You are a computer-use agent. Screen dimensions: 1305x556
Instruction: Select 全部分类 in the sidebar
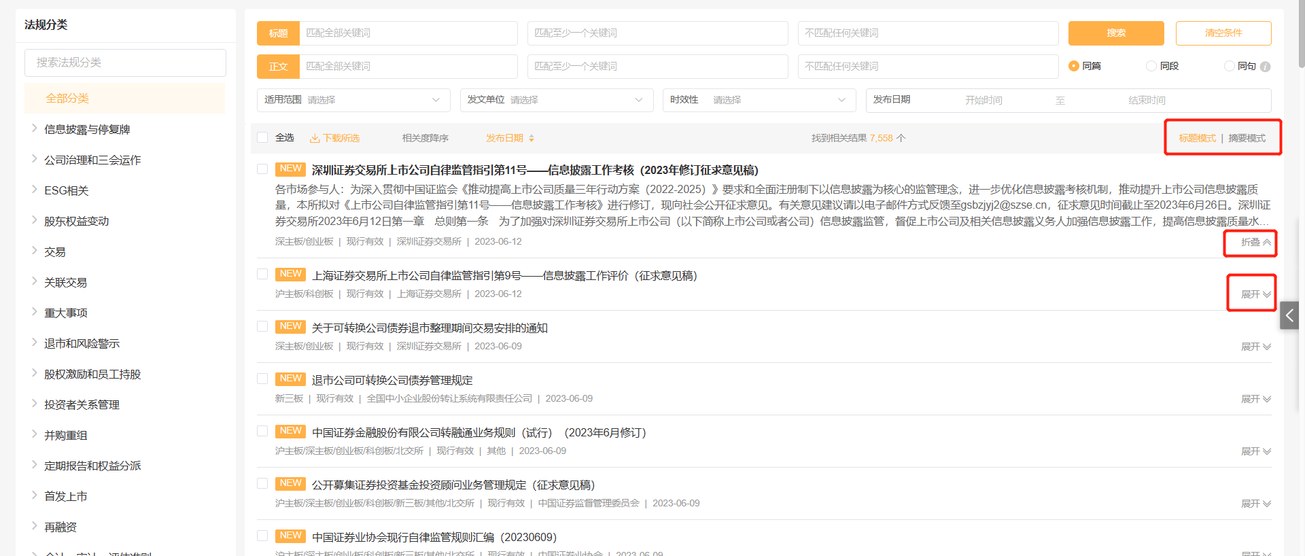(125, 99)
